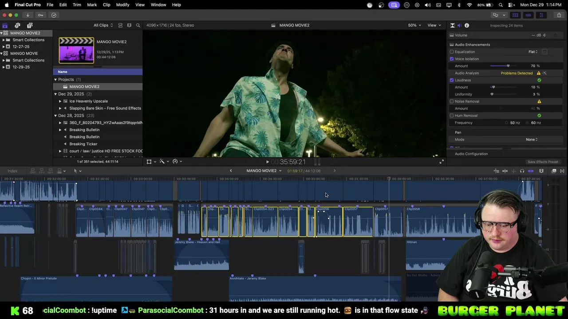
Task: Enable the Hum Removal checkbox
Action: 452,116
